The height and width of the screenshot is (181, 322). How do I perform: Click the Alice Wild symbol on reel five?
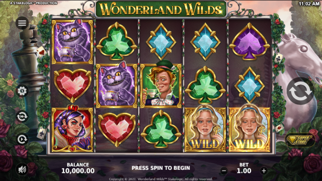pyautogui.click(x=250, y=129)
